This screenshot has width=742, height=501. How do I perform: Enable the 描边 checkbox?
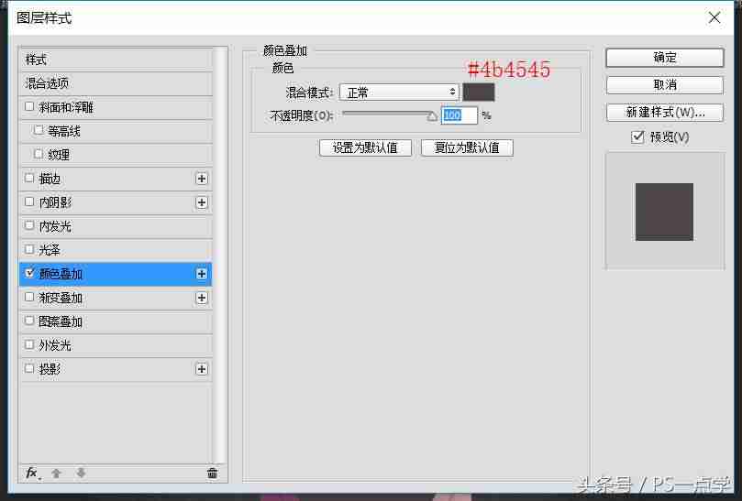[x=29, y=178]
